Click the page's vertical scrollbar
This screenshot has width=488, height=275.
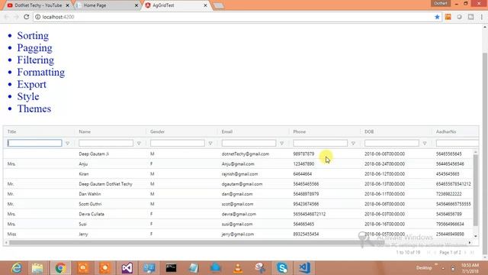(x=485, y=153)
